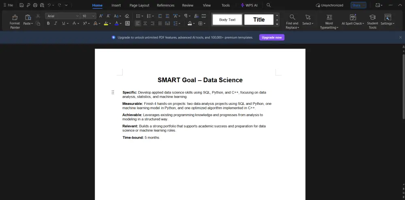Open the File menu
This screenshot has width=405, height=200.
pos(8,5)
